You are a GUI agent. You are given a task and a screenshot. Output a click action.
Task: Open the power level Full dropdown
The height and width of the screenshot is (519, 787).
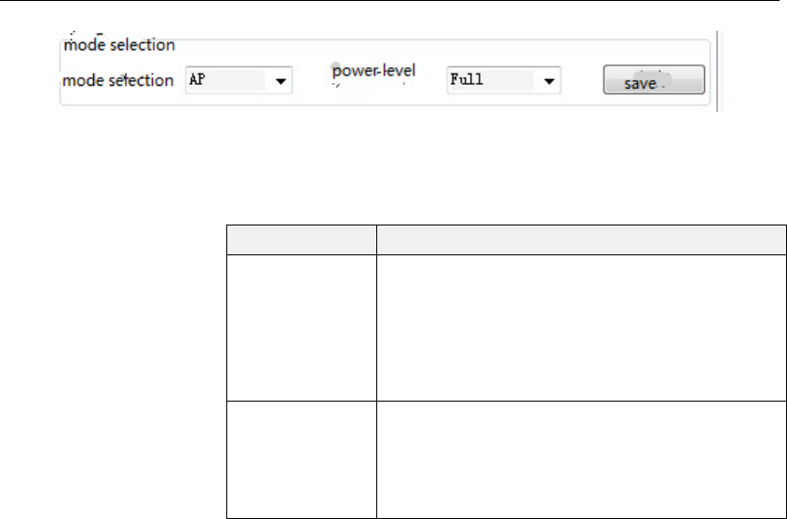pos(504,80)
